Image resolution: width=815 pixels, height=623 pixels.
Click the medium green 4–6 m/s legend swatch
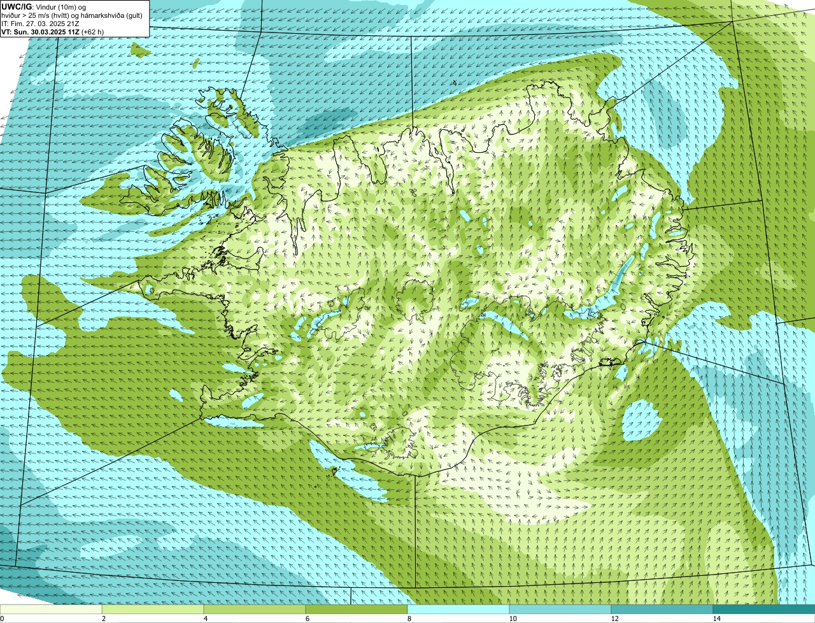(x=255, y=610)
